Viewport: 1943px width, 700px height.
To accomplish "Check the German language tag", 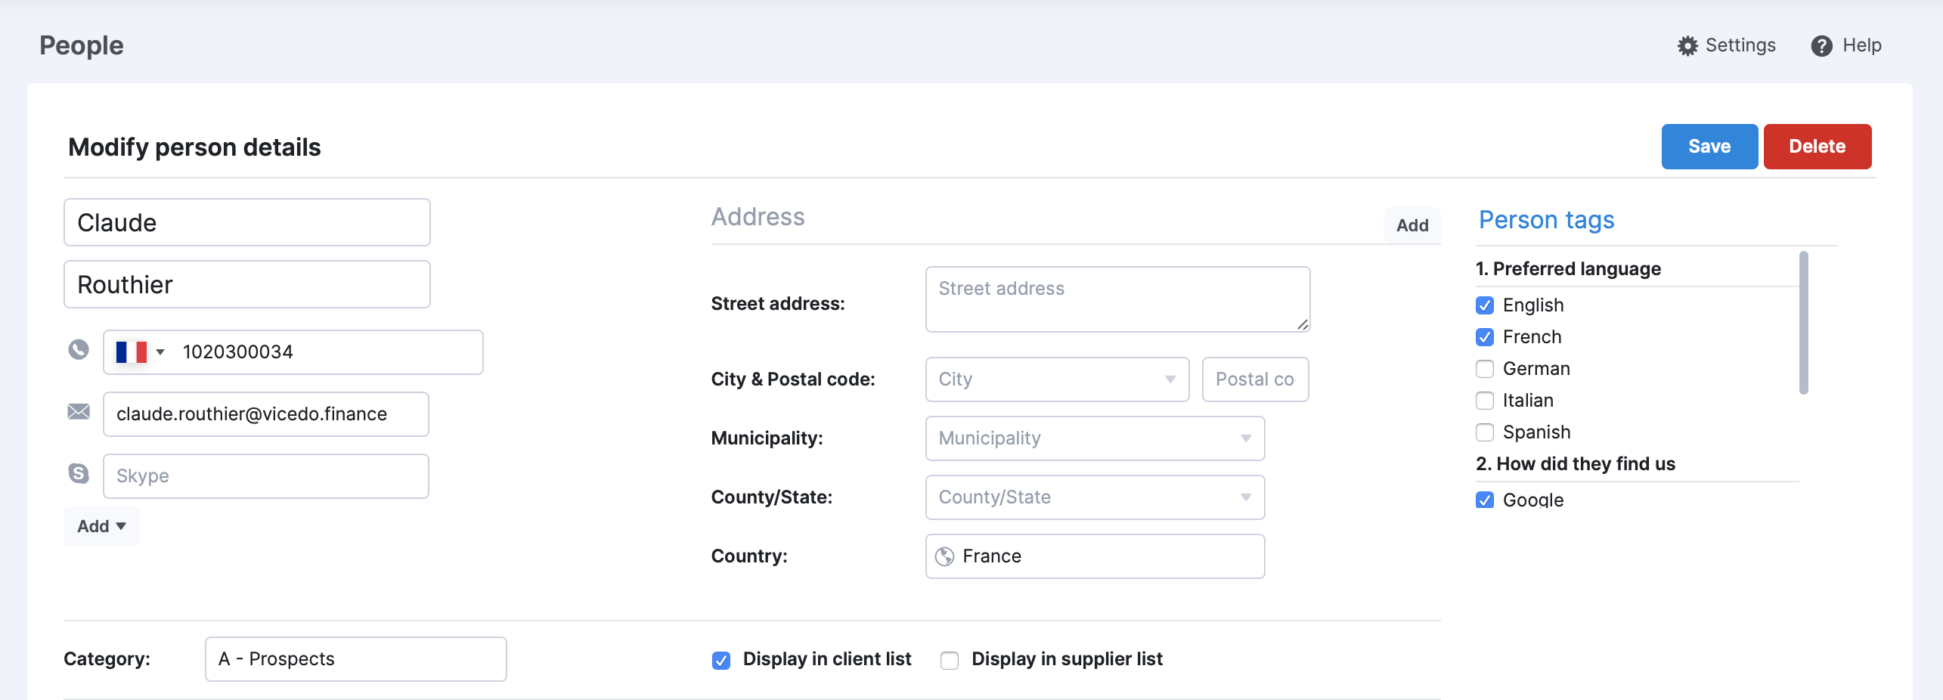I will (1485, 369).
